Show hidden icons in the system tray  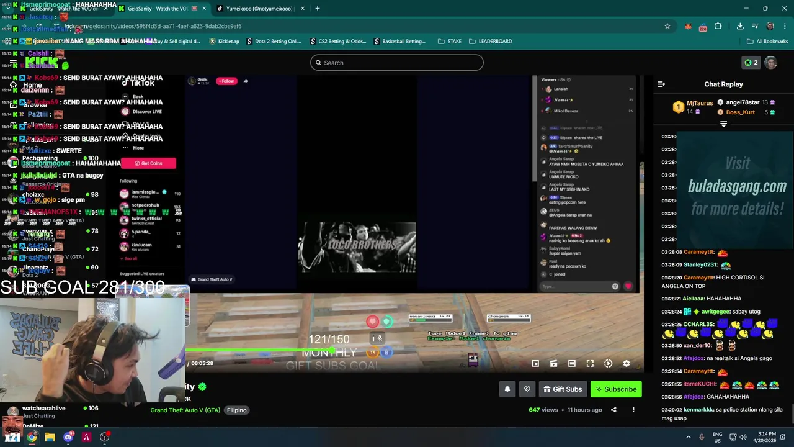(688, 437)
